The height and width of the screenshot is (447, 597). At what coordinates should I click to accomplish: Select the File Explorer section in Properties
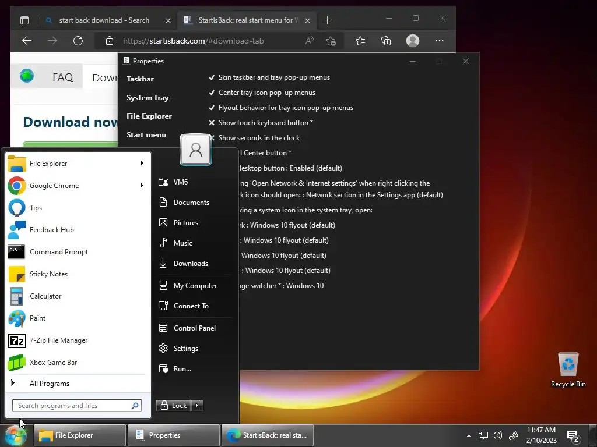coord(149,116)
